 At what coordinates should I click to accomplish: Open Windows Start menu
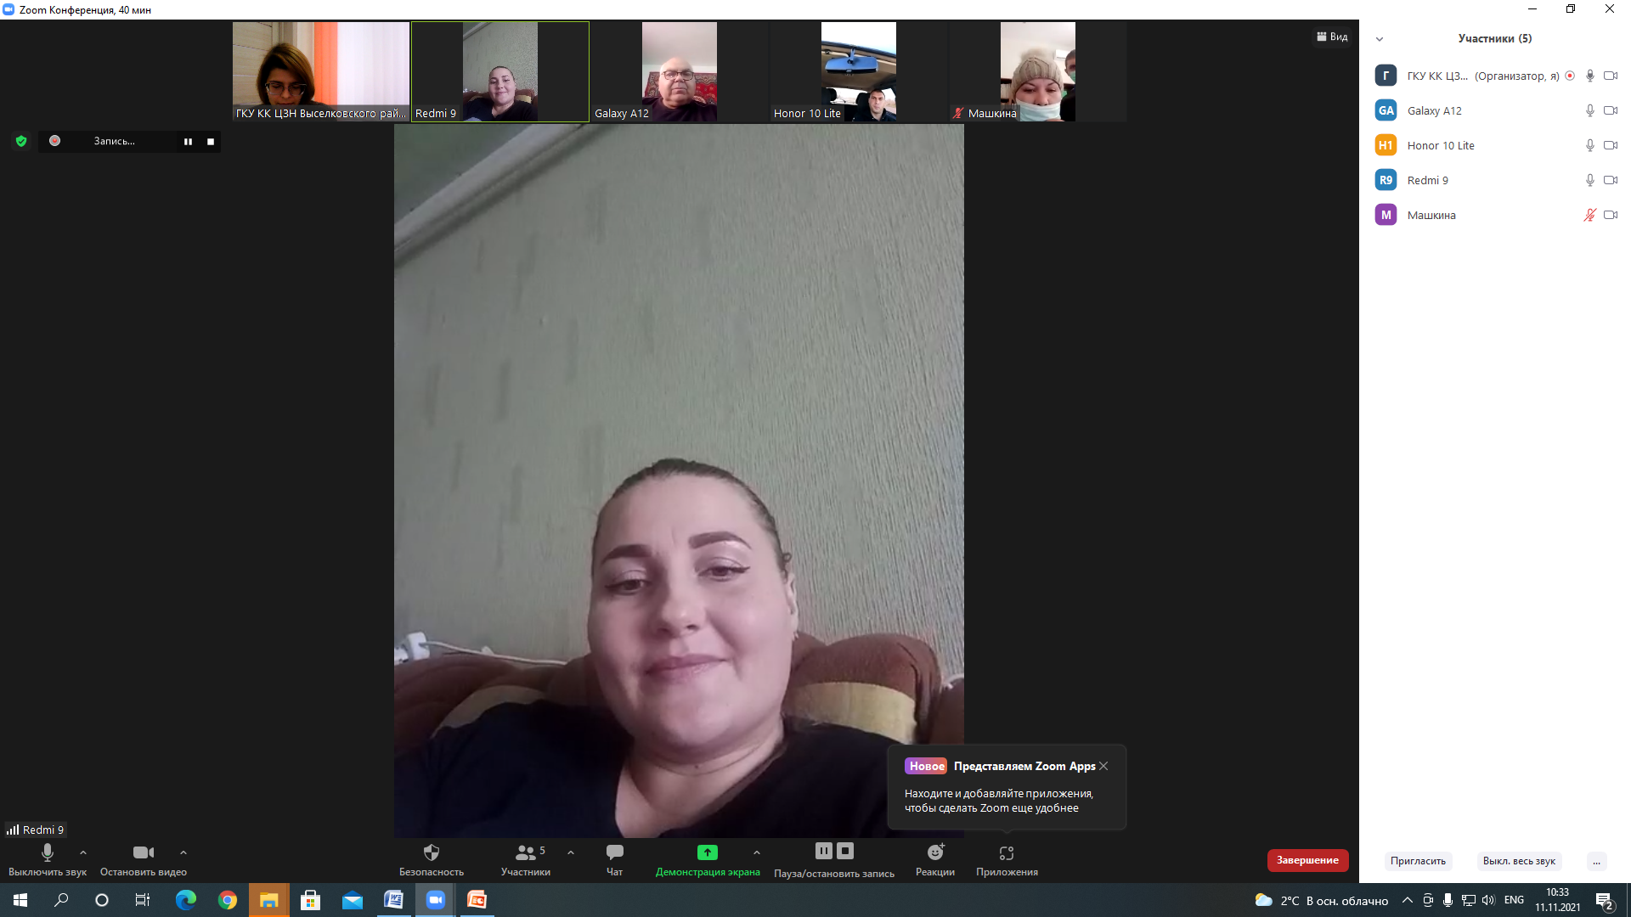[20, 900]
